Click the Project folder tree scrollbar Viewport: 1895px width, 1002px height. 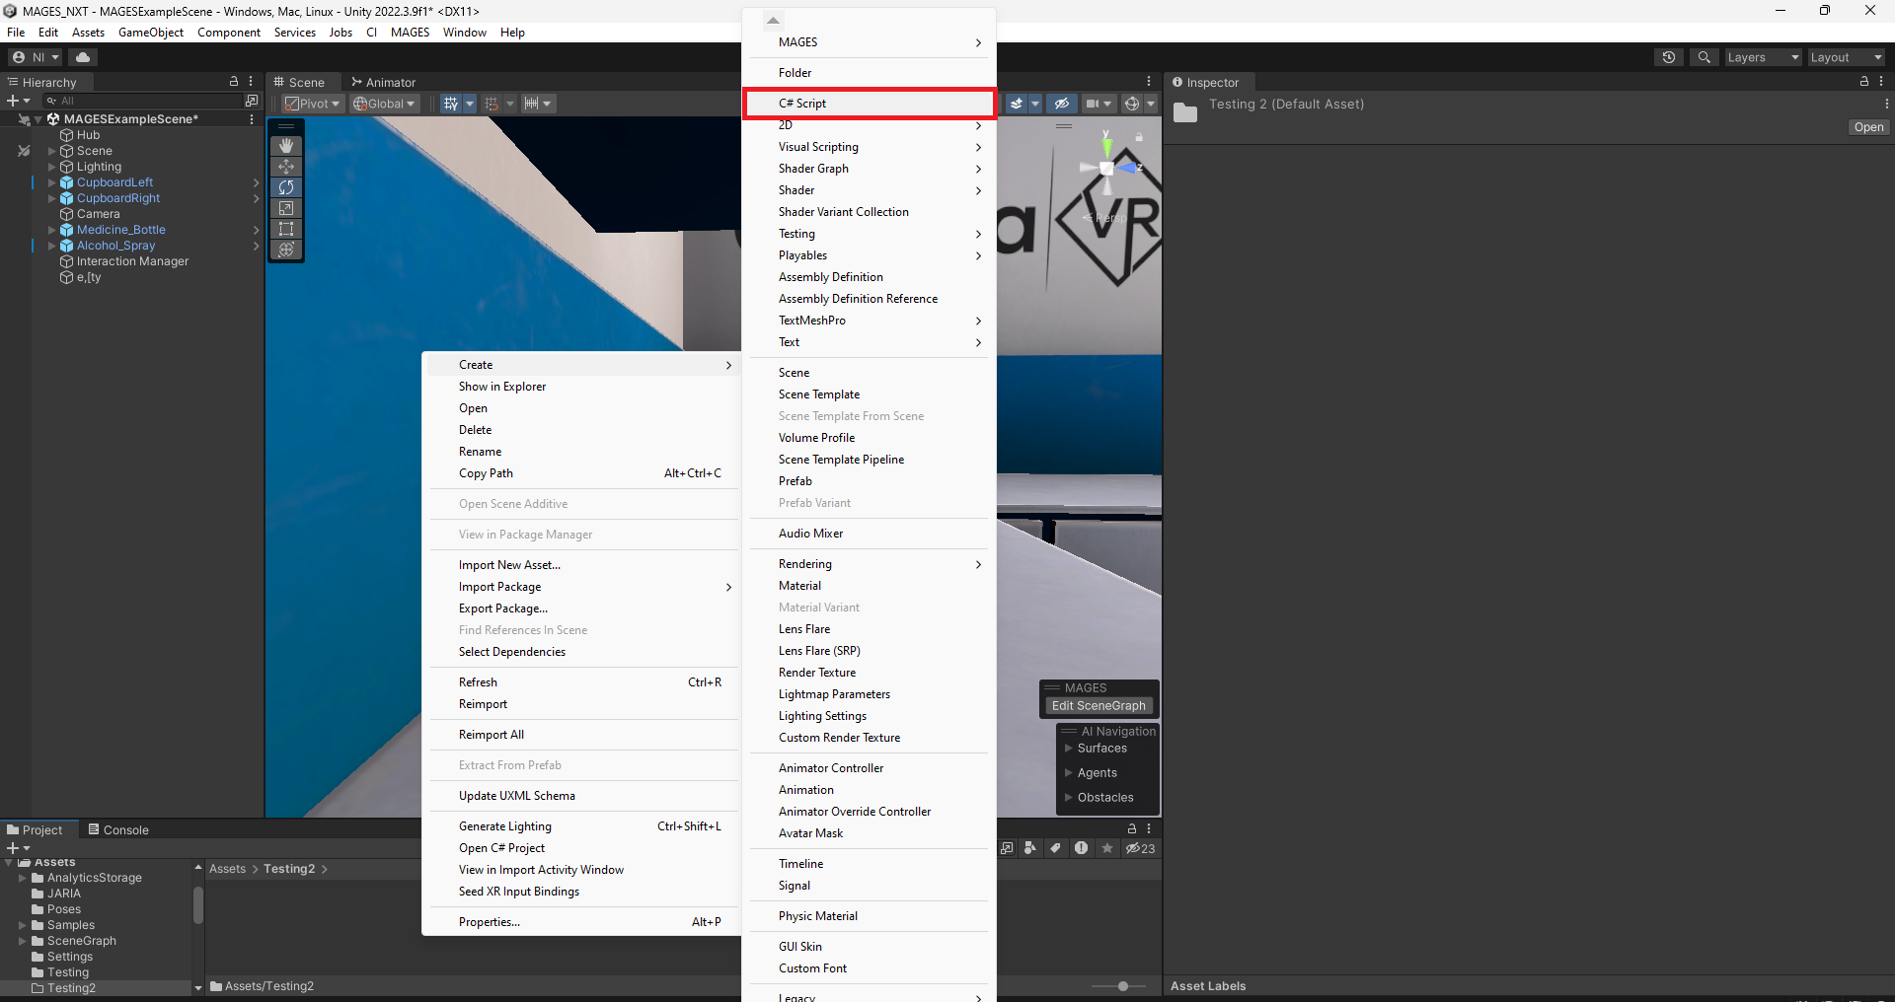point(198,904)
